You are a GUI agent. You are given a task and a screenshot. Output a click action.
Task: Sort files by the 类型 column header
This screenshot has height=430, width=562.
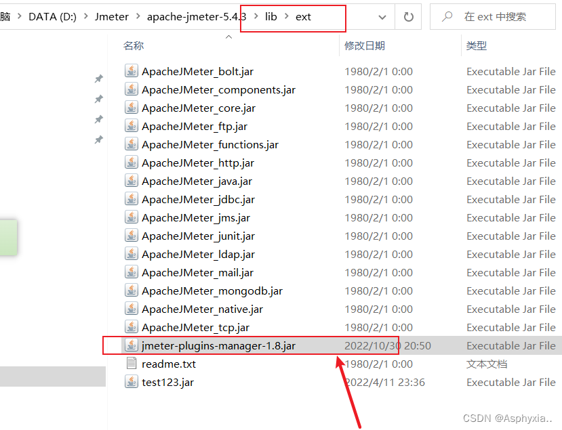tap(476, 45)
